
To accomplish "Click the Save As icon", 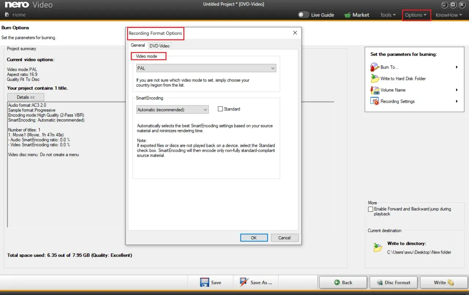I will pyautogui.click(x=244, y=282).
